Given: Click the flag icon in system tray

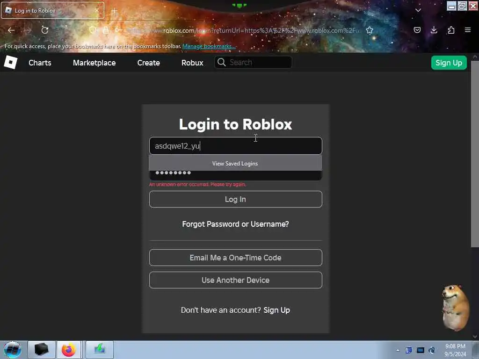Looking at the screenshot, I should coord(409,350).
